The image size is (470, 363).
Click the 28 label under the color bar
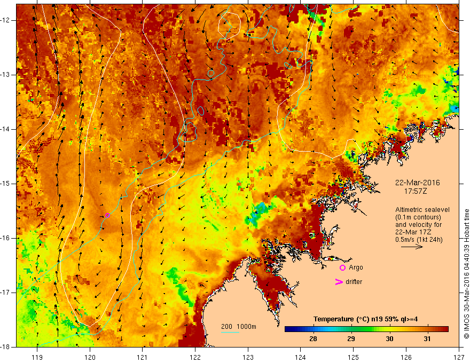pos(313,339)
